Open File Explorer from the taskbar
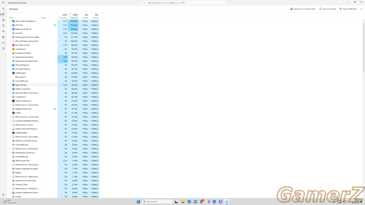Image resolution: width=365 pixels, height=205 pixels. [183, 202]
